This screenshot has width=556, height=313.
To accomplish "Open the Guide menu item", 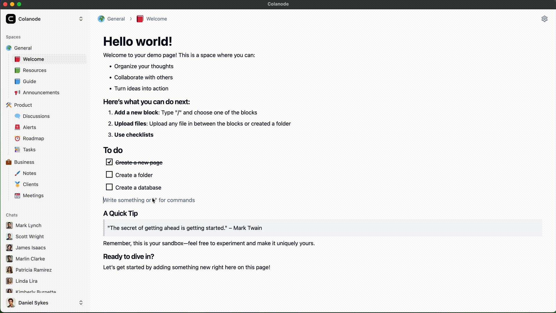I will pyautogui.click(x=30, y=81).
